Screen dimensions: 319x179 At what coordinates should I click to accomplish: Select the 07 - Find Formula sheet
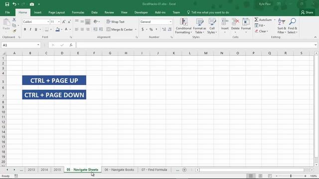coord(154,170)
